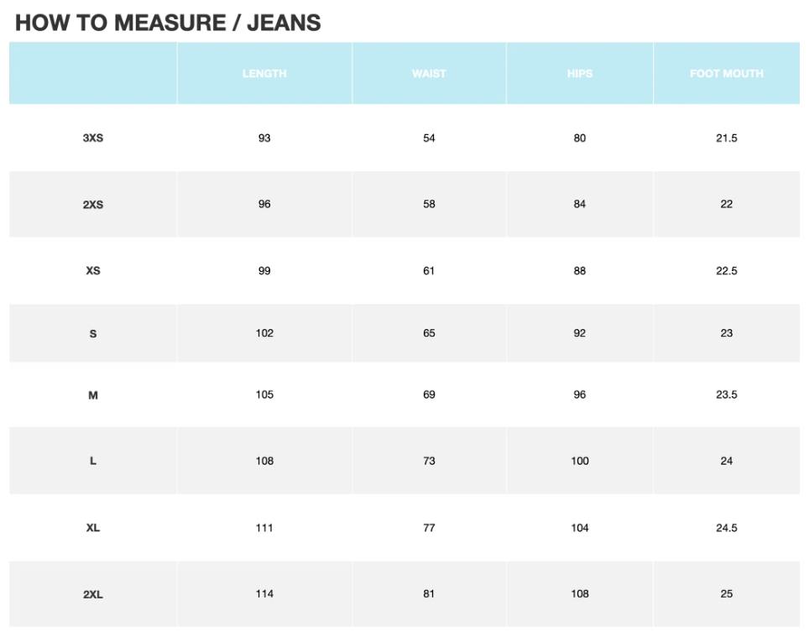
Task: Click the XS size row label
Action: click(x=93, y=272)
